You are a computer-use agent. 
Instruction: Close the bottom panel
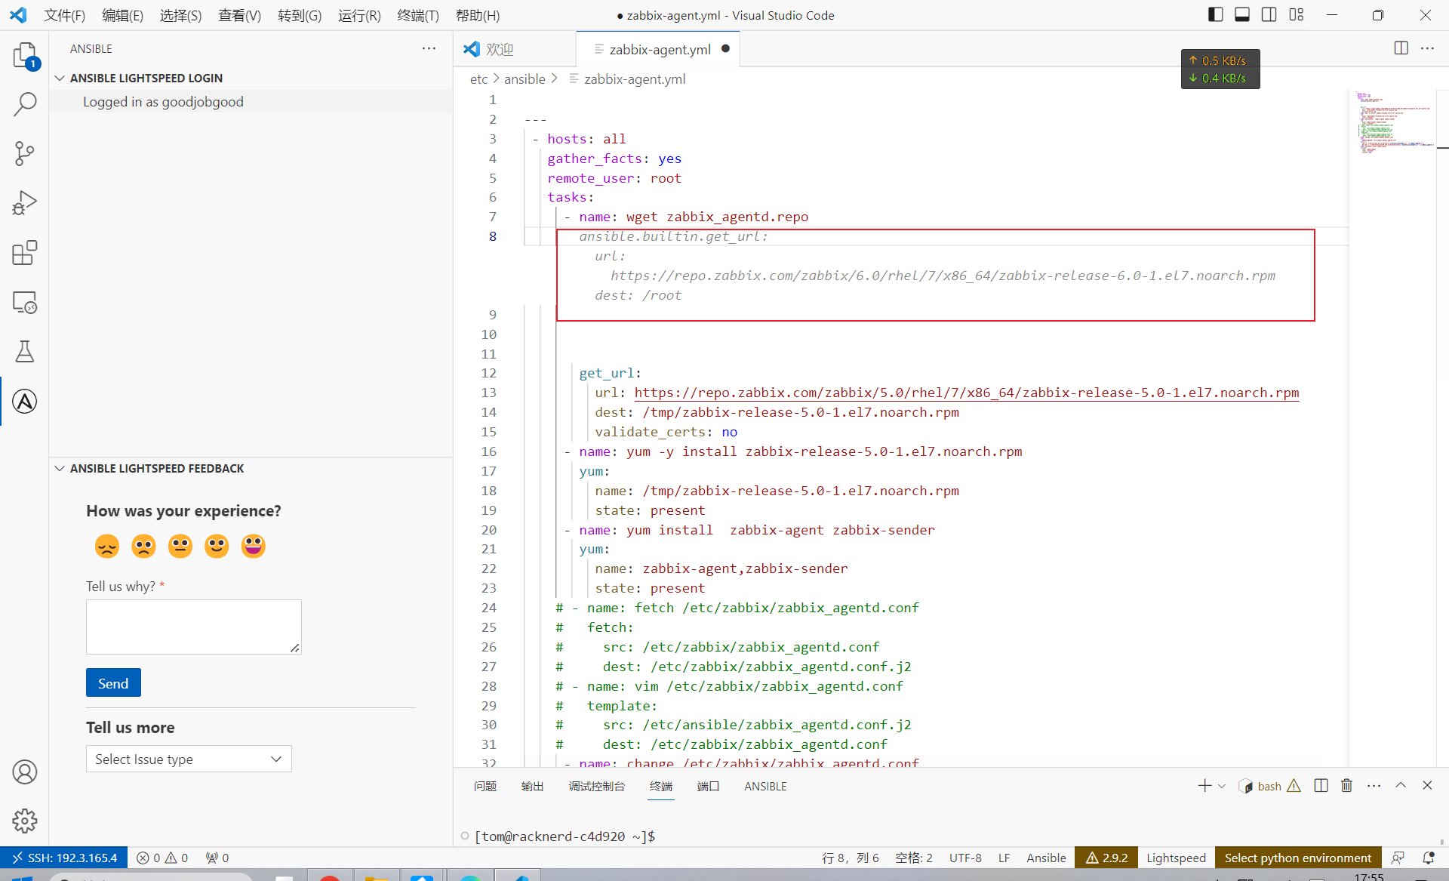tap(1427, 785)
